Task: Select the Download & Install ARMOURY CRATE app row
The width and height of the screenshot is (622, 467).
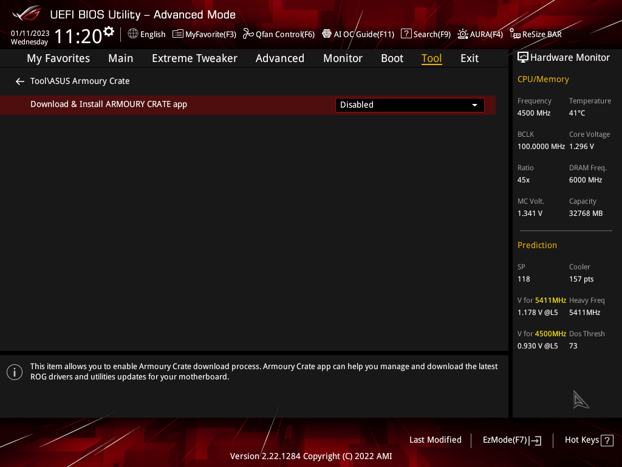Action: tap(248, 105)
